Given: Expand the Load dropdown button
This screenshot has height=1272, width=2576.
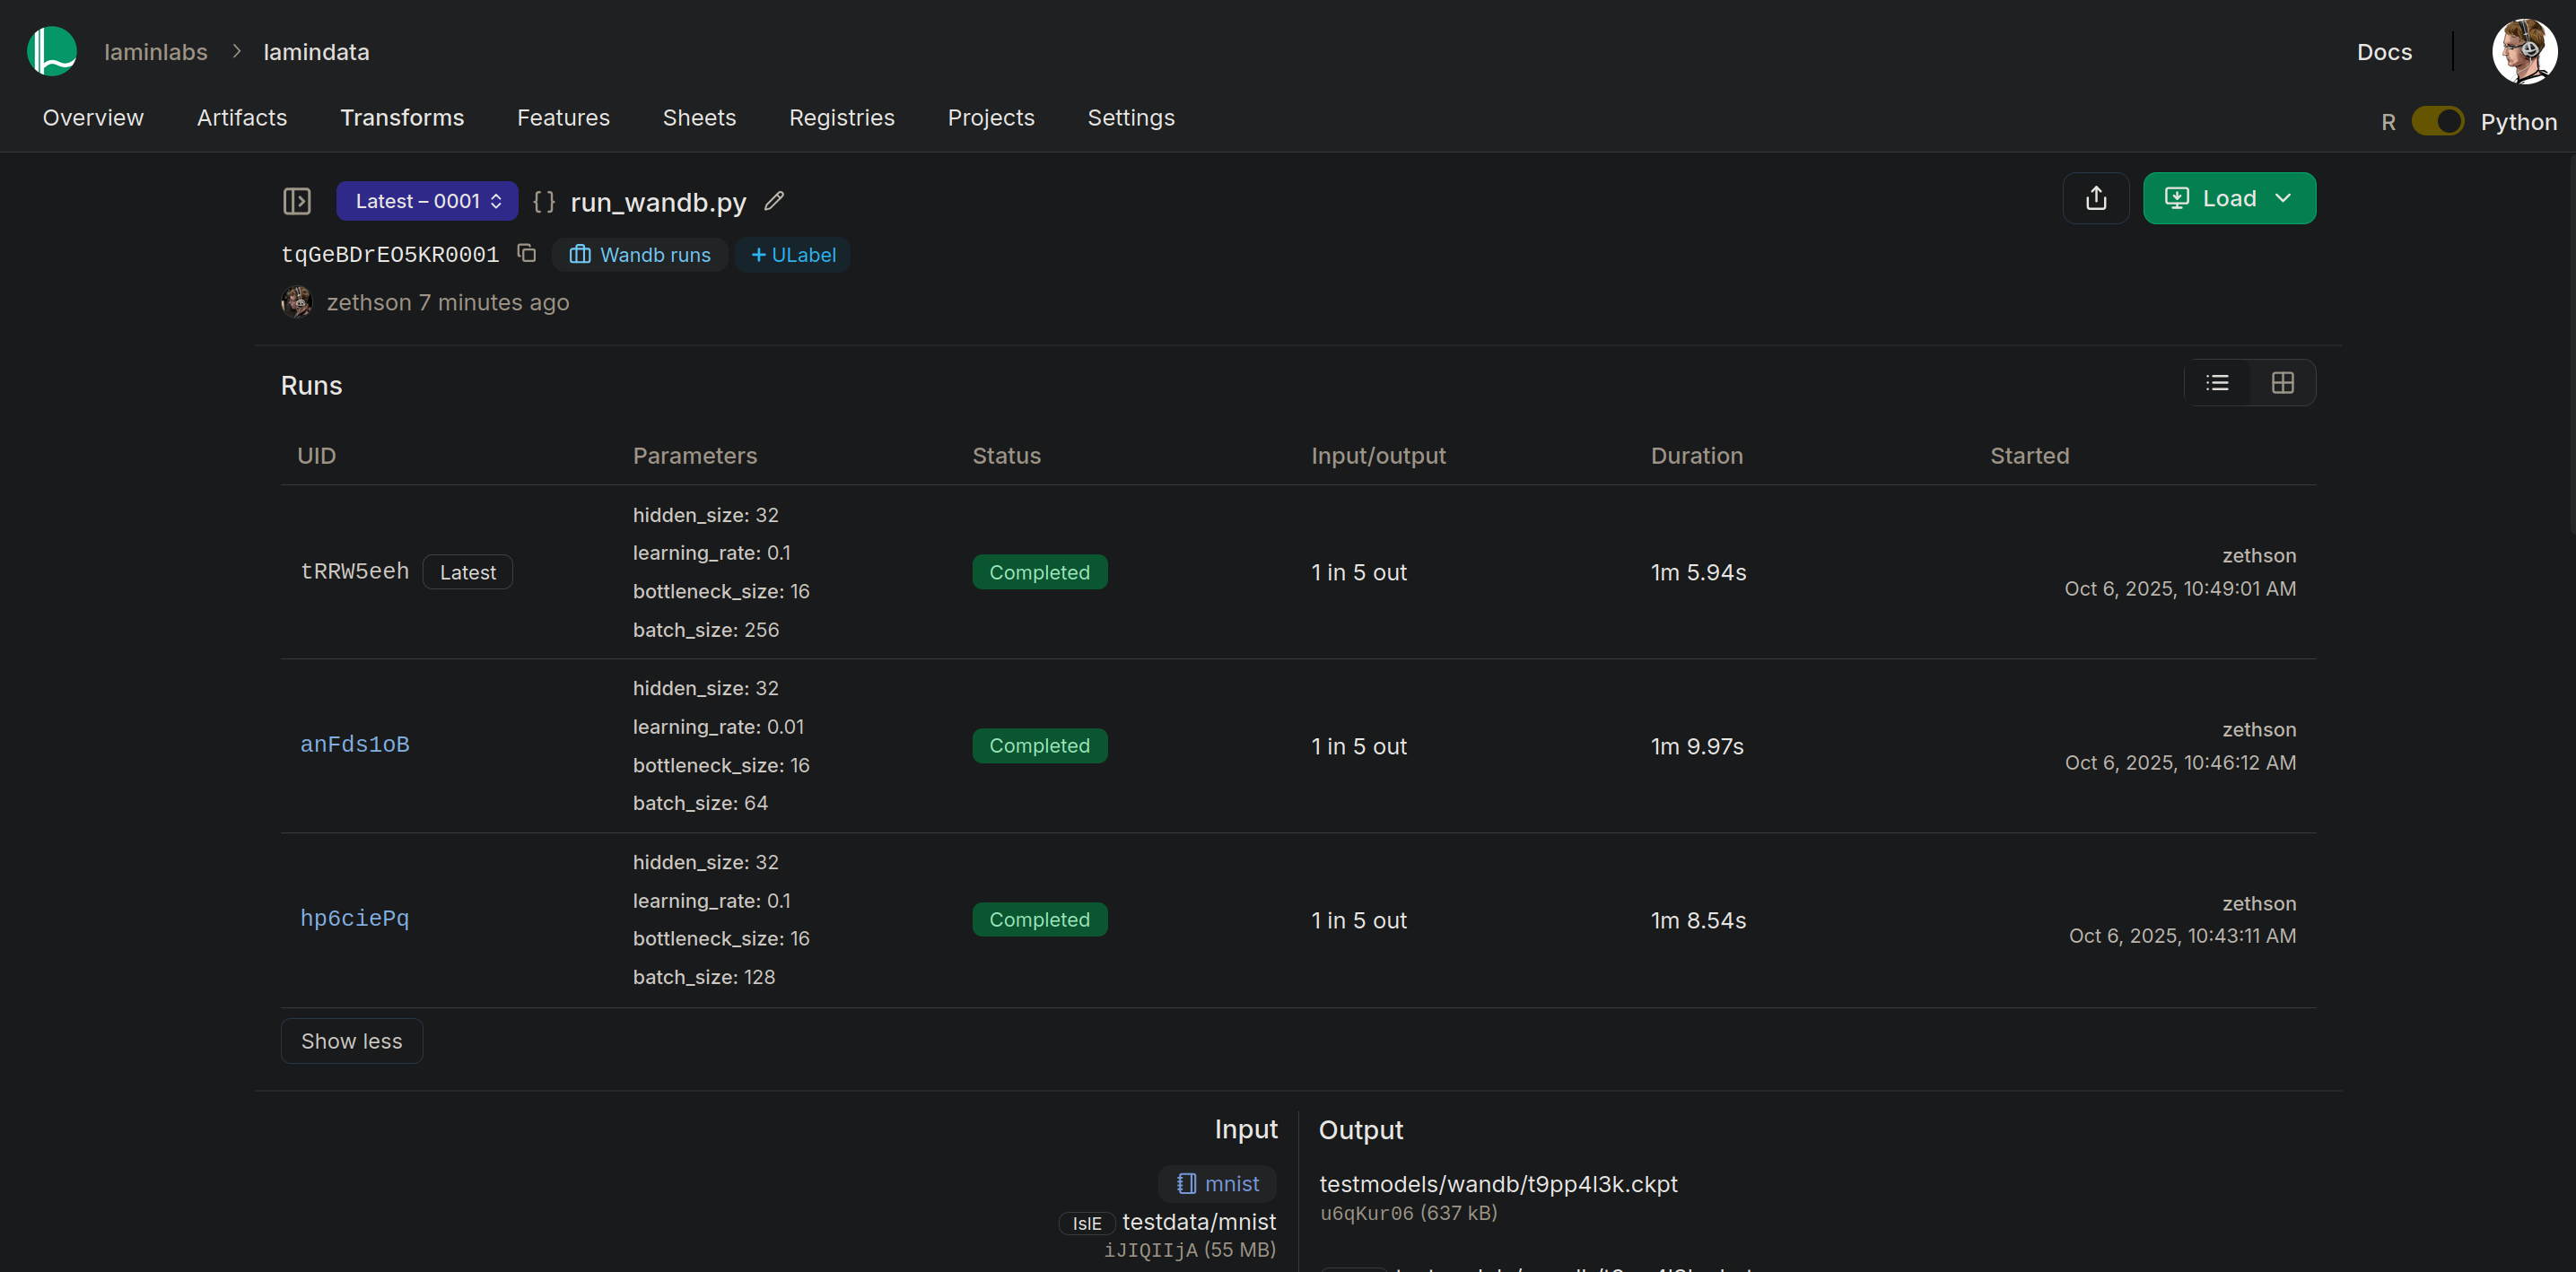Looking at the screenshot, I should [2229, 198].
